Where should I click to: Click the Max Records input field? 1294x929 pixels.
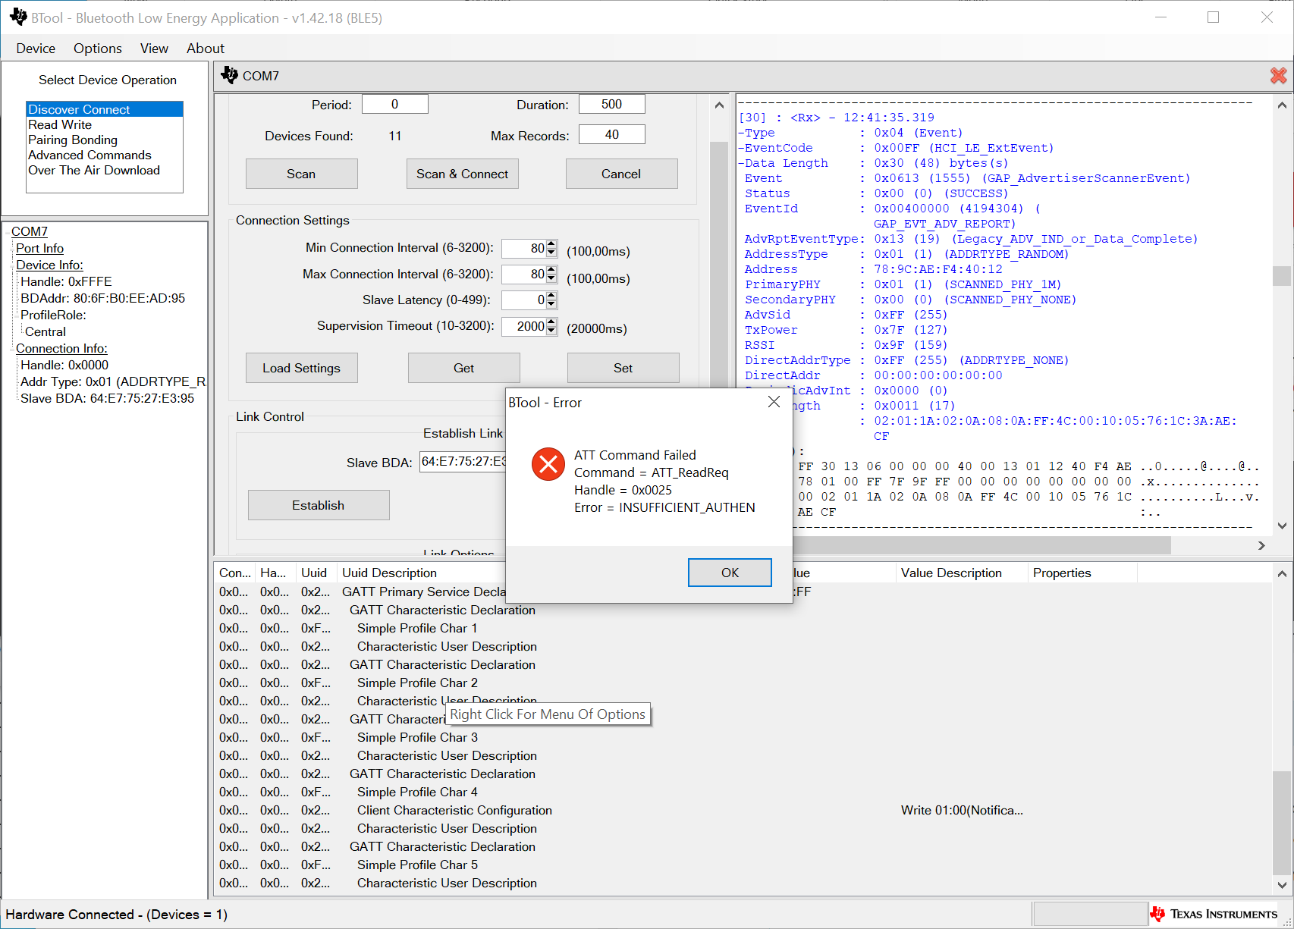(611, 134)
